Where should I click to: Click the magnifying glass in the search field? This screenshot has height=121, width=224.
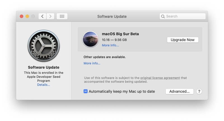point(163,16)
